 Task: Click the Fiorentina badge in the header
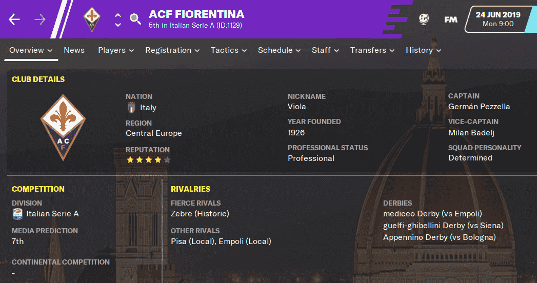tap(92, 19)
